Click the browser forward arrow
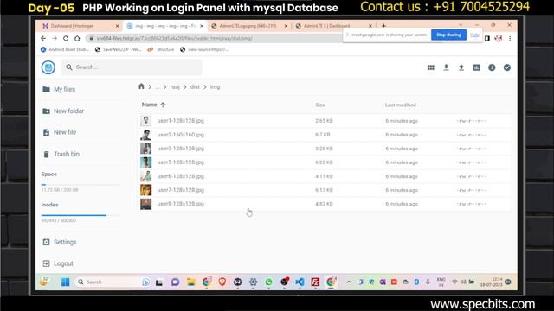The image size is (554, 311). pyautogui.click(x=55, y=38)
